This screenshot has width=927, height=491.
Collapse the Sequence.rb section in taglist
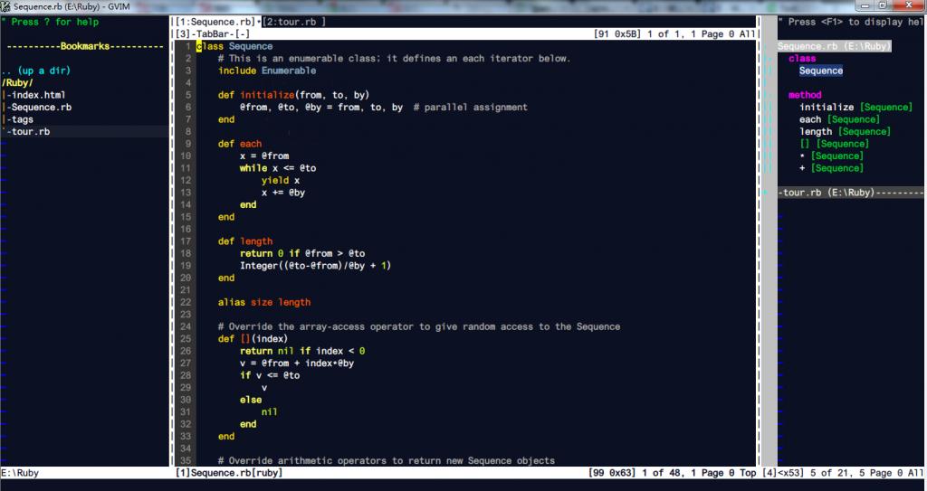pyautogui.click(x=834, y=46)
